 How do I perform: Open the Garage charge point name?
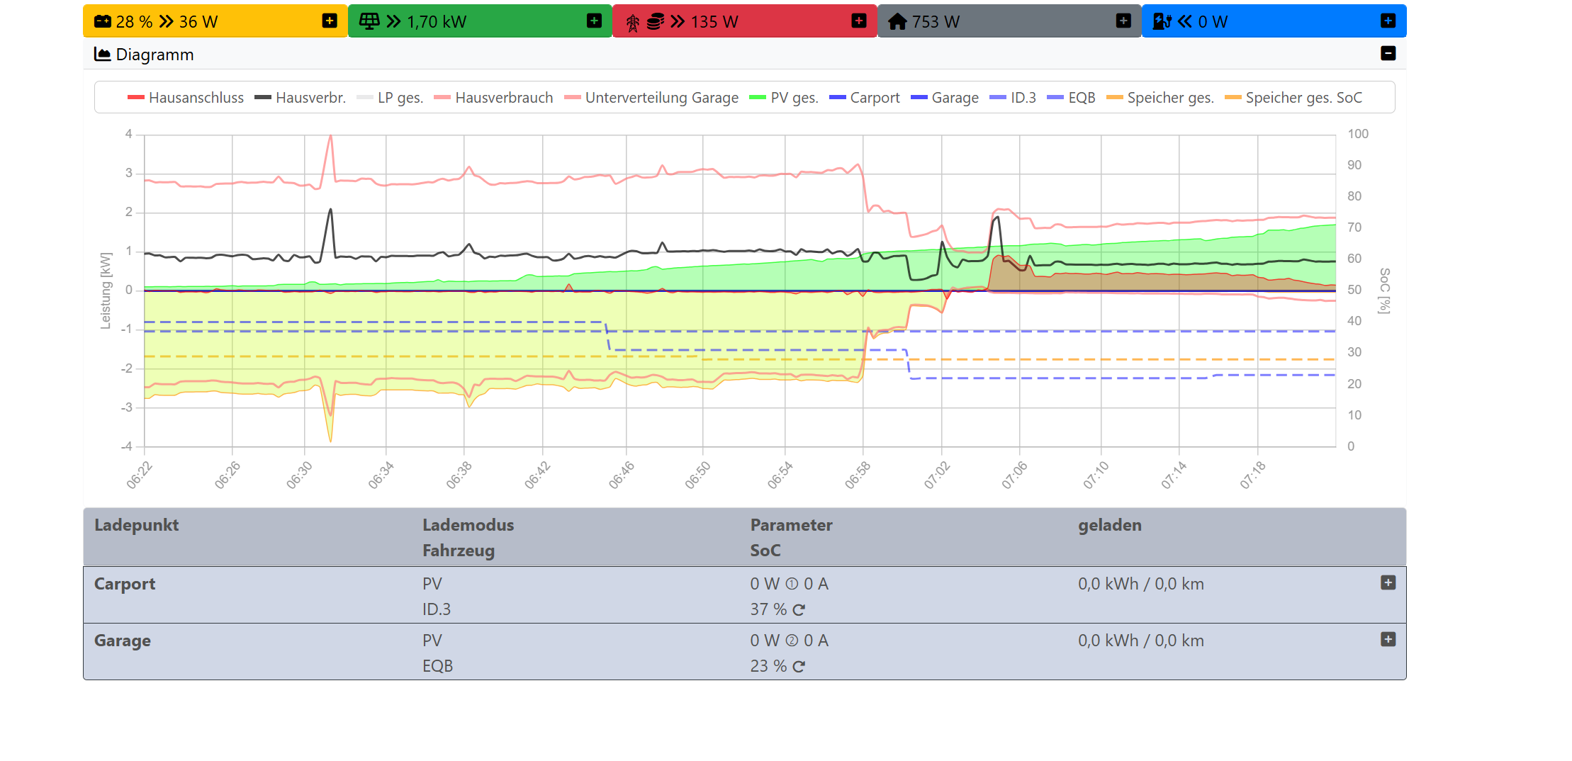[123, 641]
